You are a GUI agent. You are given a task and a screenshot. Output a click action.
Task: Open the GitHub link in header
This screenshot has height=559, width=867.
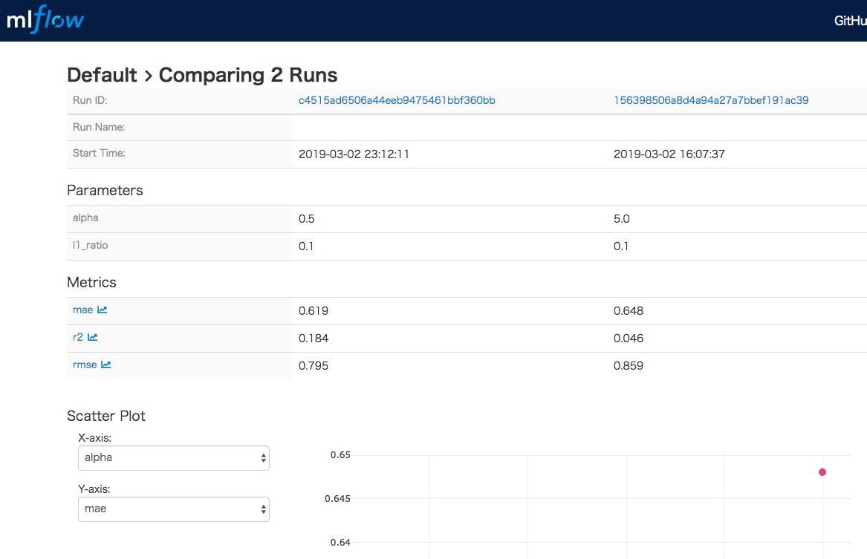pos(850,21)
